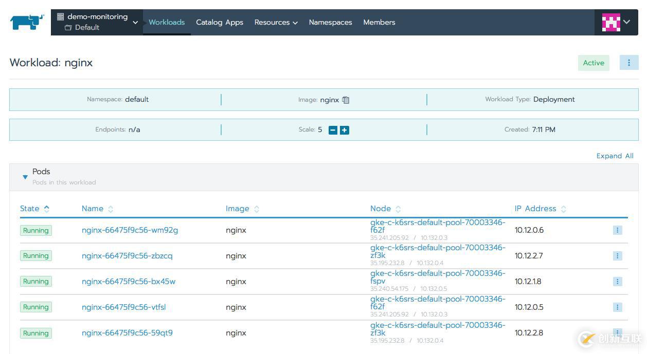The height and width of the screenshot is (354, 647).
Task: Open actions menu for pod nginx-66475f9c56-bx45w
Action: 617,282
